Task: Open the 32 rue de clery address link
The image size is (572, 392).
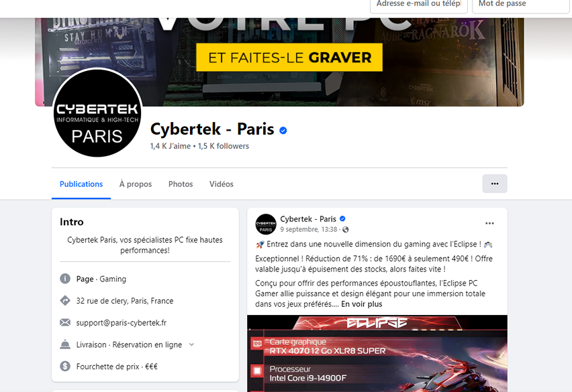Action: tap(125, 301)
